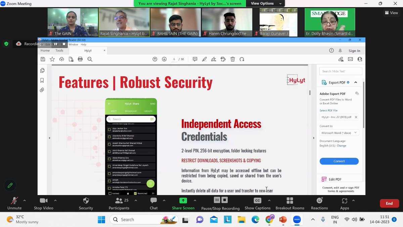
Task: Go to next page with down arrow icon
Action: [164, 59]
